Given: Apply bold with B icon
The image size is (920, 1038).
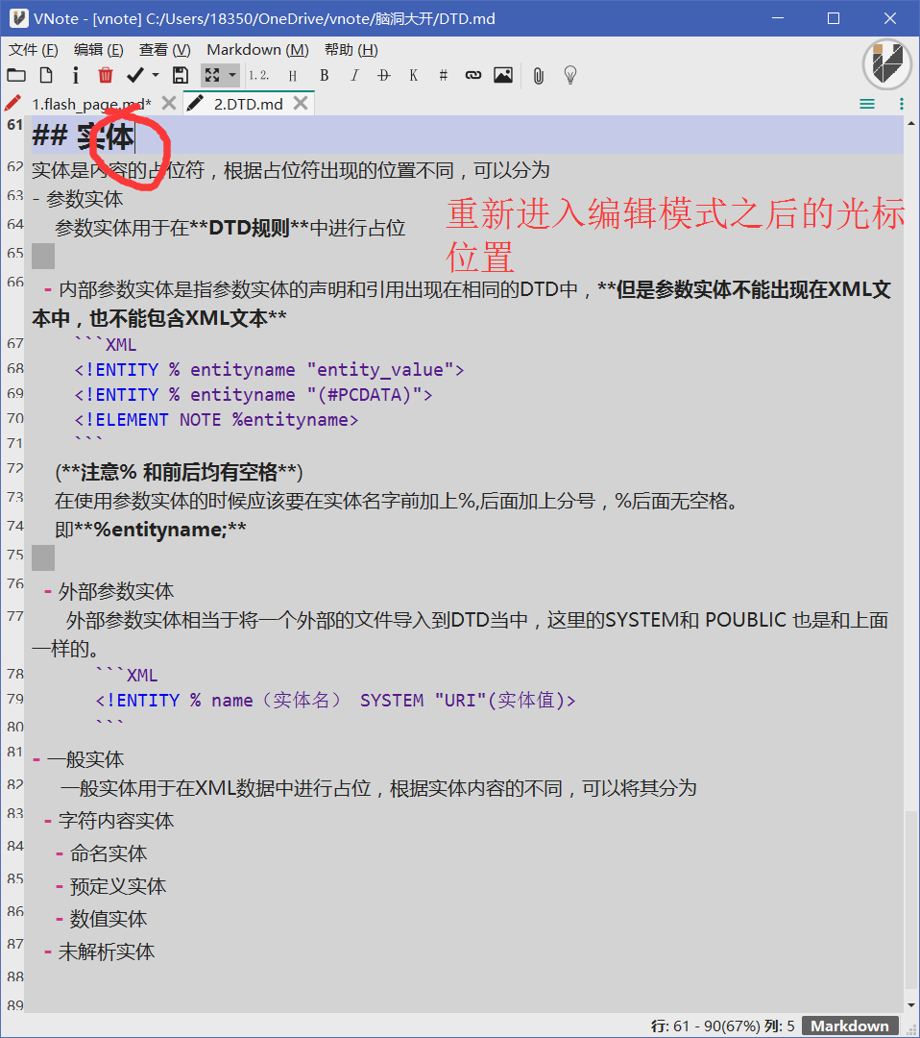Looking at the screenshot, I should 324,76.
